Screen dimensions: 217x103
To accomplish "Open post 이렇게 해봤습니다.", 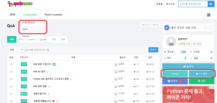I will [x=42, y=101].
